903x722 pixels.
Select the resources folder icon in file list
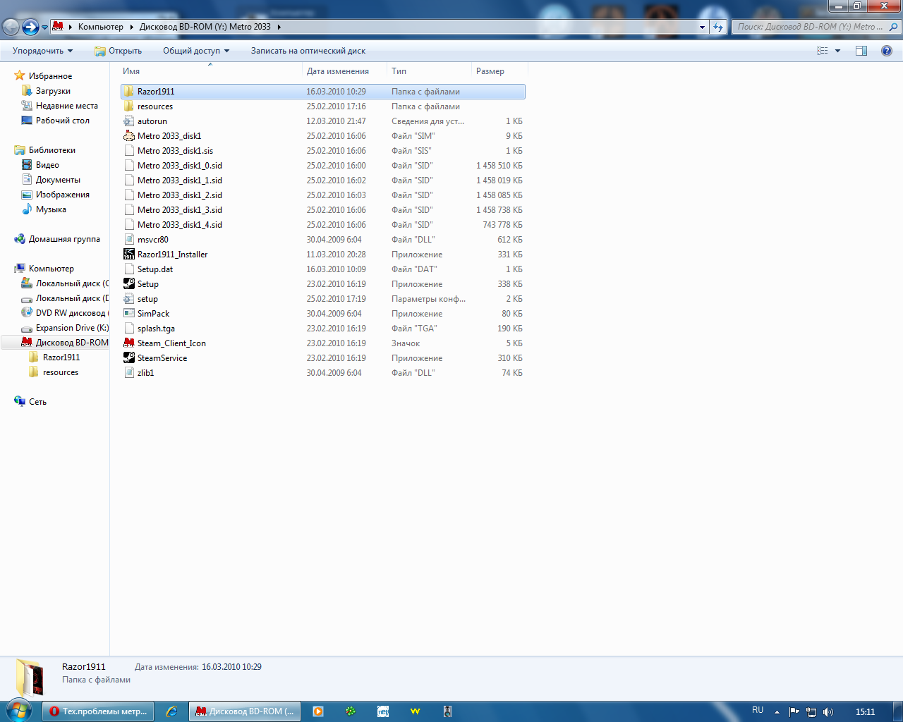(128, 106)
